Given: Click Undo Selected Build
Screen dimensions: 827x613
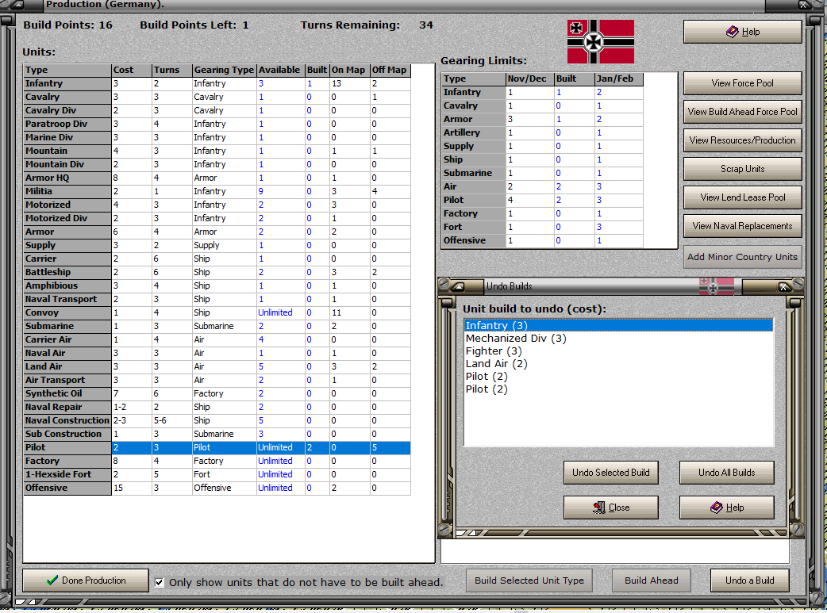Looking at the screenshot, I should coord(611,473).
